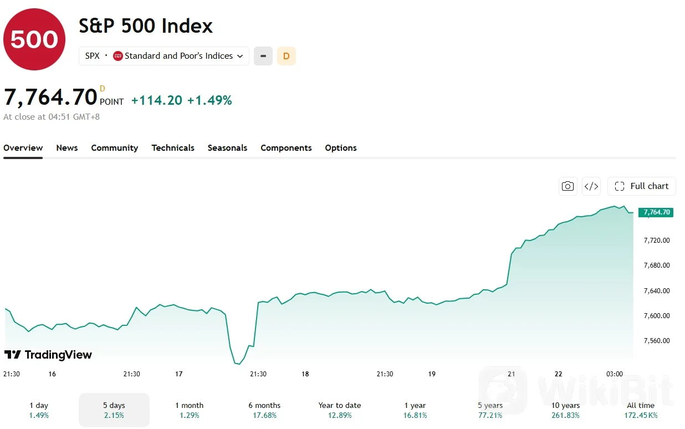Click the red S&P 500 logo
685x429 pixels.
point(34,39)
